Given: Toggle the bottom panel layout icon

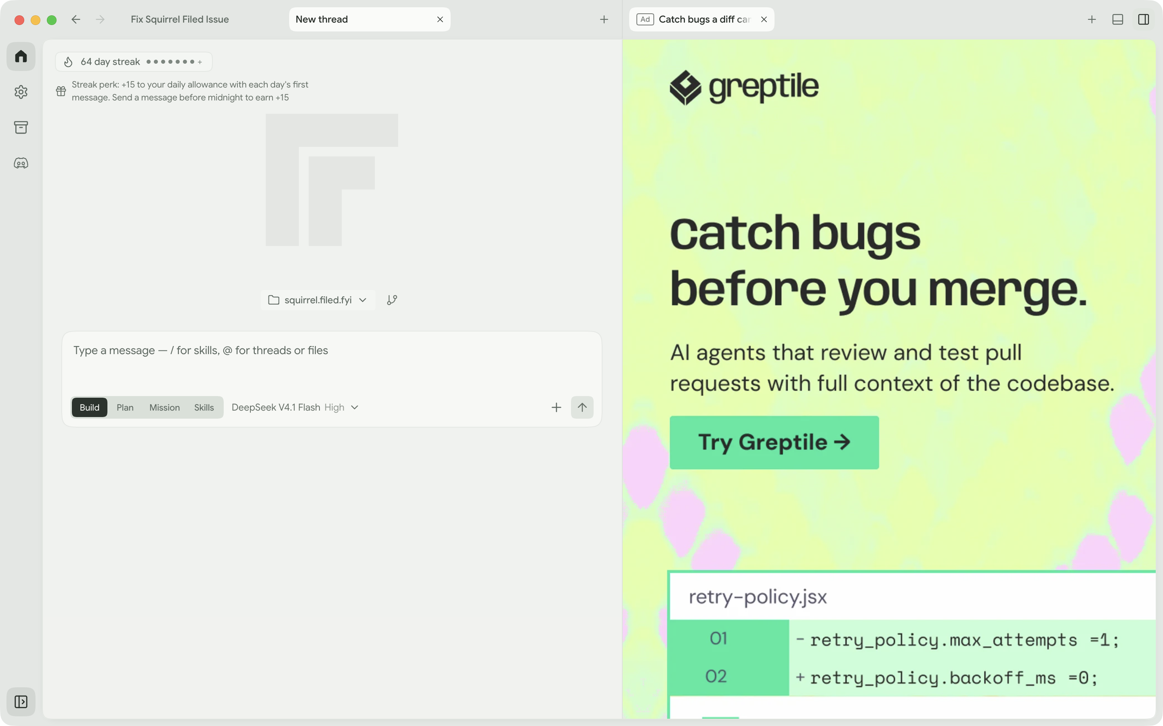Looking at the screenshot, I should (x=1118, y=19).
